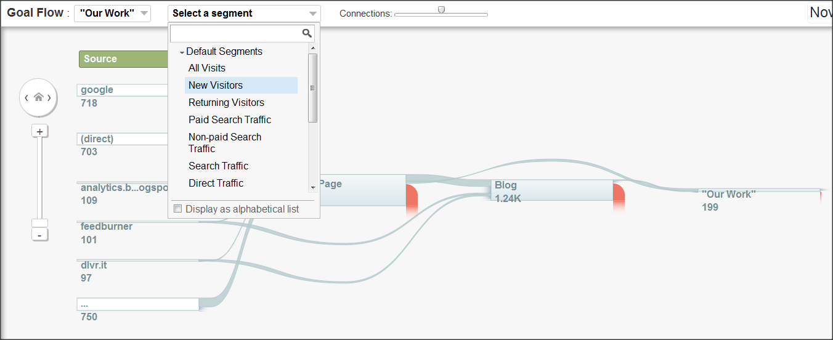The width and height of the screenshot is (833, 340).
Task: Click the green Source dimension button
Action: tap(123, 59)
